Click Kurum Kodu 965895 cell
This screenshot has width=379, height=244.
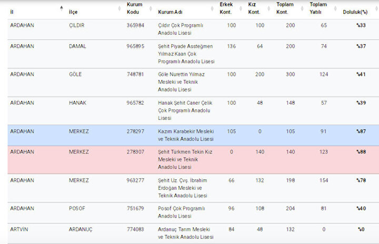[135, 46]
